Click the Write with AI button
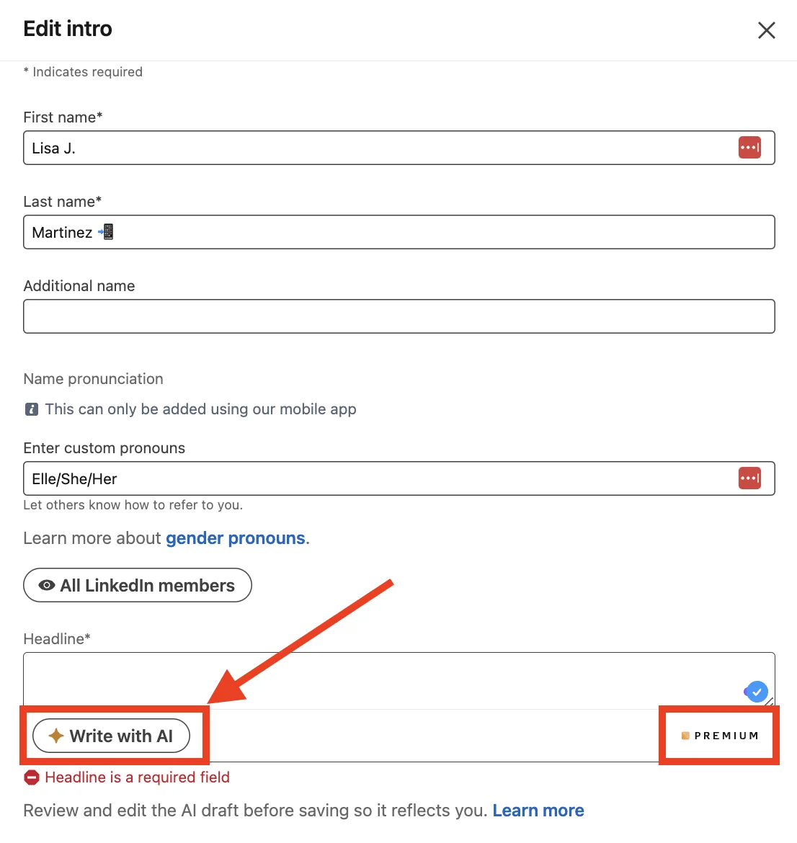 pyautogui.click(x=111, y=736)
